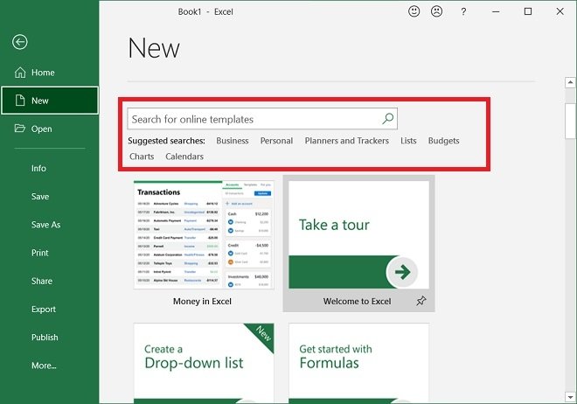Screen dimensions: 577x404
Task: Select Export in the sidebar
Action: point(44,309)
